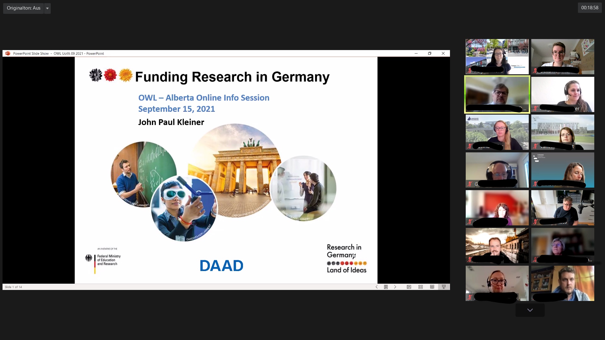Screen dimensions: 605x340
Task: Click 'Research in Germany Land of Ideas' logo
Action: tap(347, 258)
